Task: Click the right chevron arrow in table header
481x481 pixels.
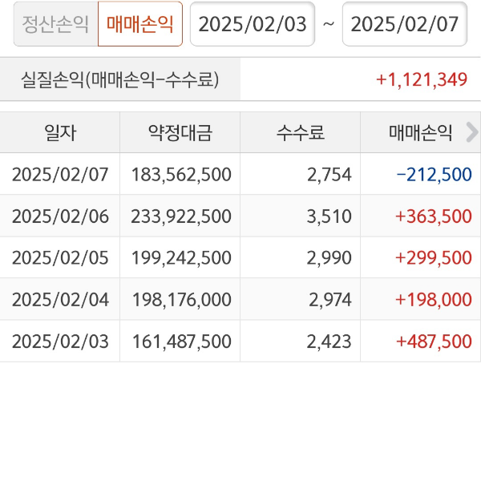Action: pos(471,132)
